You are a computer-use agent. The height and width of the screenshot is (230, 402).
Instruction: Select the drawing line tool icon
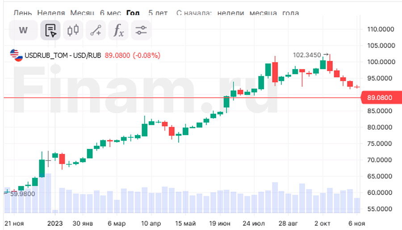[96, 30]
